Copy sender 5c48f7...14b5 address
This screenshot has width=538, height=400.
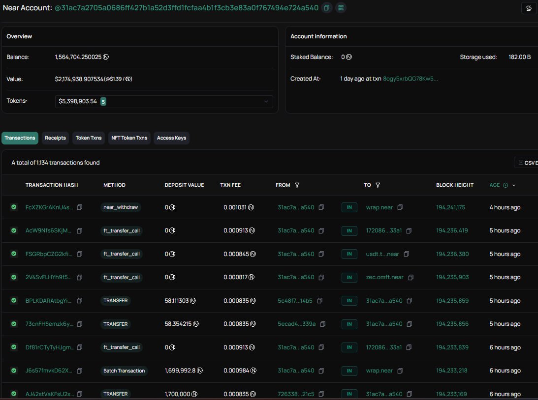(x=320, y=301)
